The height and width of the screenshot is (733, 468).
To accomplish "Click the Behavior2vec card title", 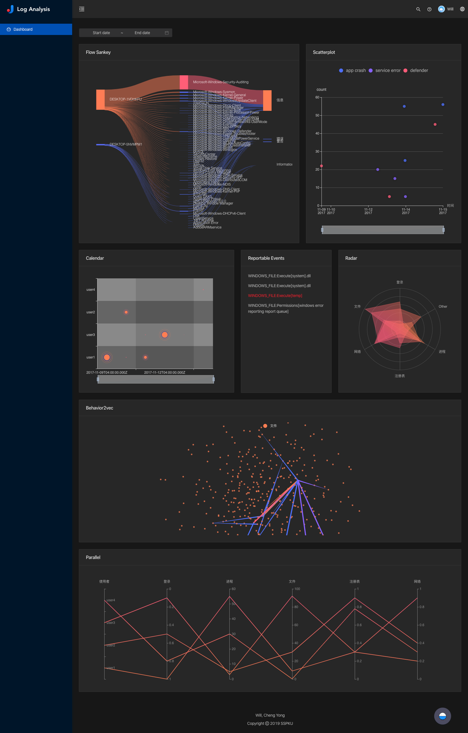I will click(99, 408).
